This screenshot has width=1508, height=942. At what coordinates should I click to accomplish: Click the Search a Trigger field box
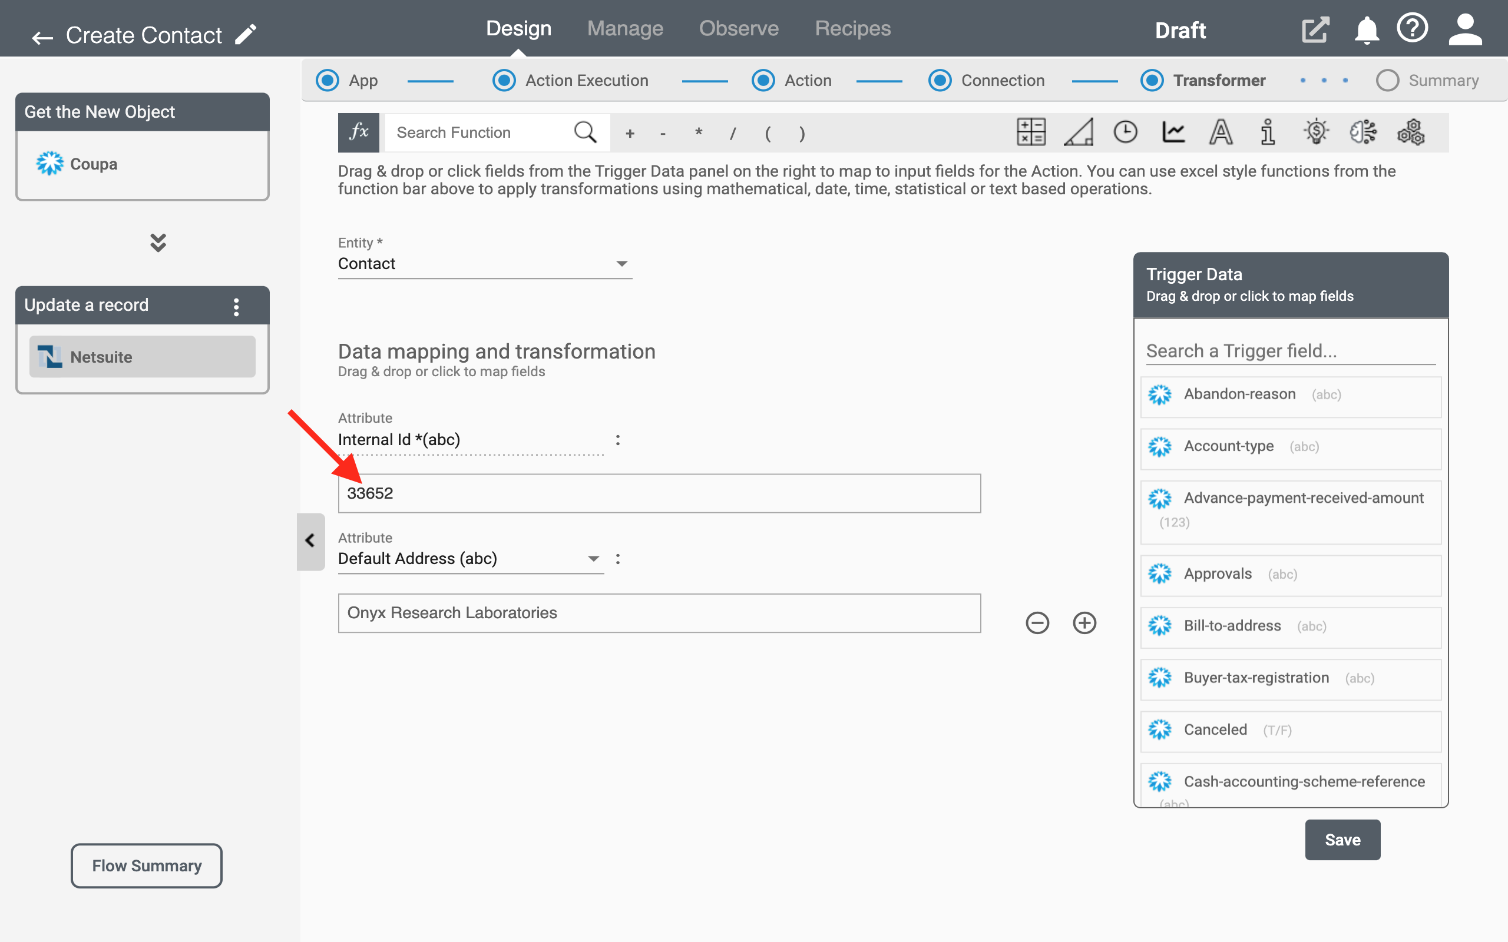point(1291,351)
